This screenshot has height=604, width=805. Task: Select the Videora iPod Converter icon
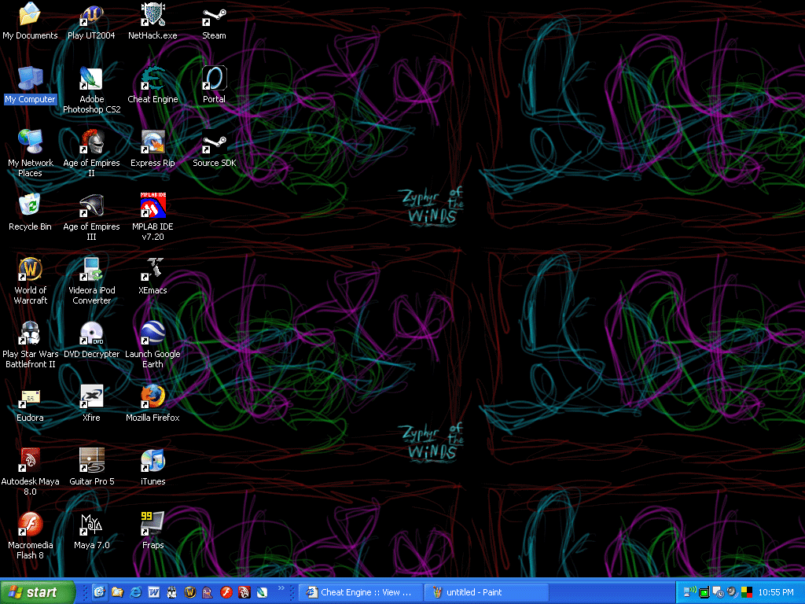pos(91,281)
